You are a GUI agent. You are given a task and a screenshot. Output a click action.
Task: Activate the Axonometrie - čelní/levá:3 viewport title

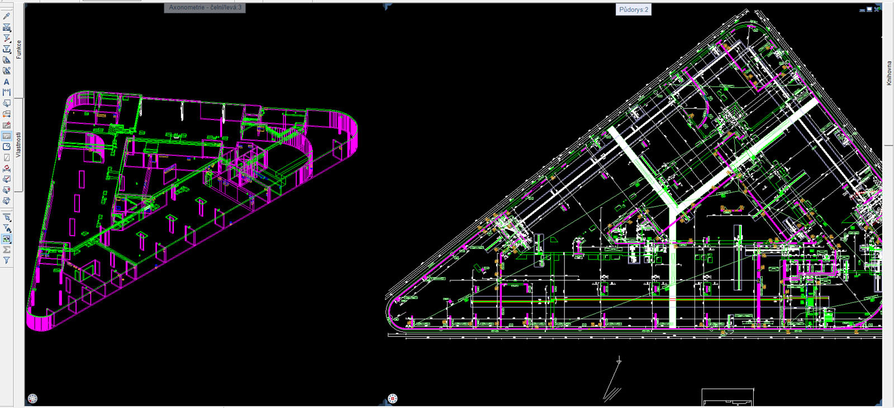pos(205,7)
